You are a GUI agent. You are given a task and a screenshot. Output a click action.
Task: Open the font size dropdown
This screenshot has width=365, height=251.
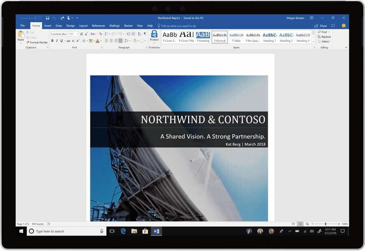click(x=78, y=34)
